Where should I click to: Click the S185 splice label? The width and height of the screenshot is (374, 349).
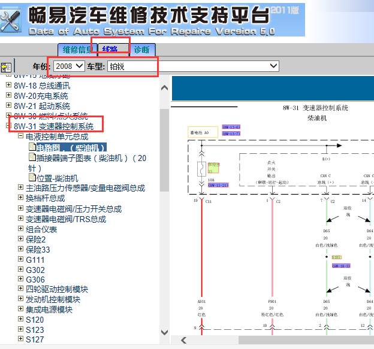(337, 257)
